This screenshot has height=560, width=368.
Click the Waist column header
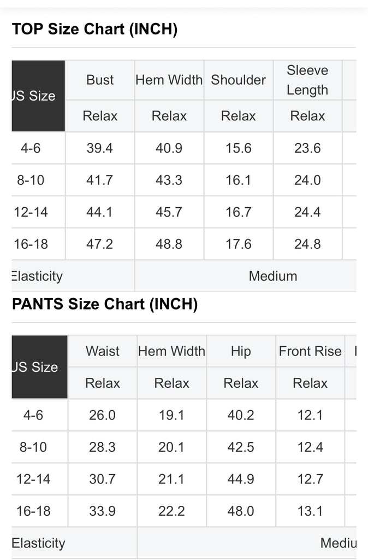click(x=102, y=351)
